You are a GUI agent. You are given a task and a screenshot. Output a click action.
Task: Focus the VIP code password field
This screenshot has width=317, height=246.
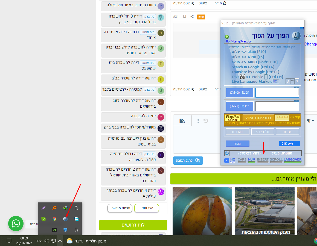point(282,118)
